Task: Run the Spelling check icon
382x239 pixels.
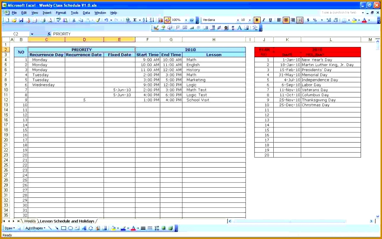Action: 58,20
